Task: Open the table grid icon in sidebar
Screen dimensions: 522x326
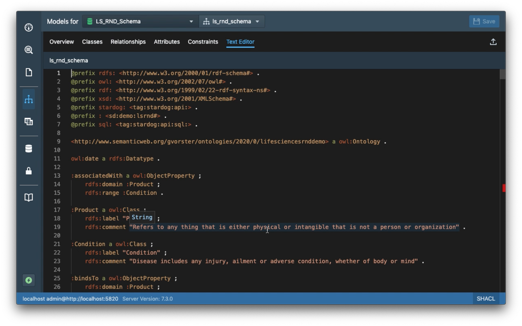Action: [29, 121]
